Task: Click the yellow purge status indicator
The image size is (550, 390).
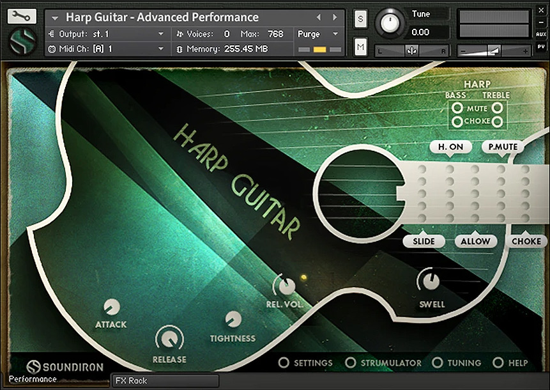Action: coord(319,49)
